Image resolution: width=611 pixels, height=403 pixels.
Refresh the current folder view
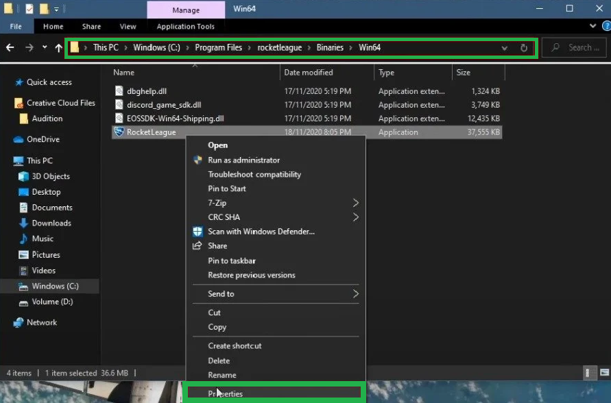coord(524,48)
